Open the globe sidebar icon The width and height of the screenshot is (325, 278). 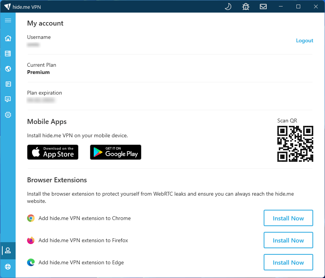click(x=8, y=69)
